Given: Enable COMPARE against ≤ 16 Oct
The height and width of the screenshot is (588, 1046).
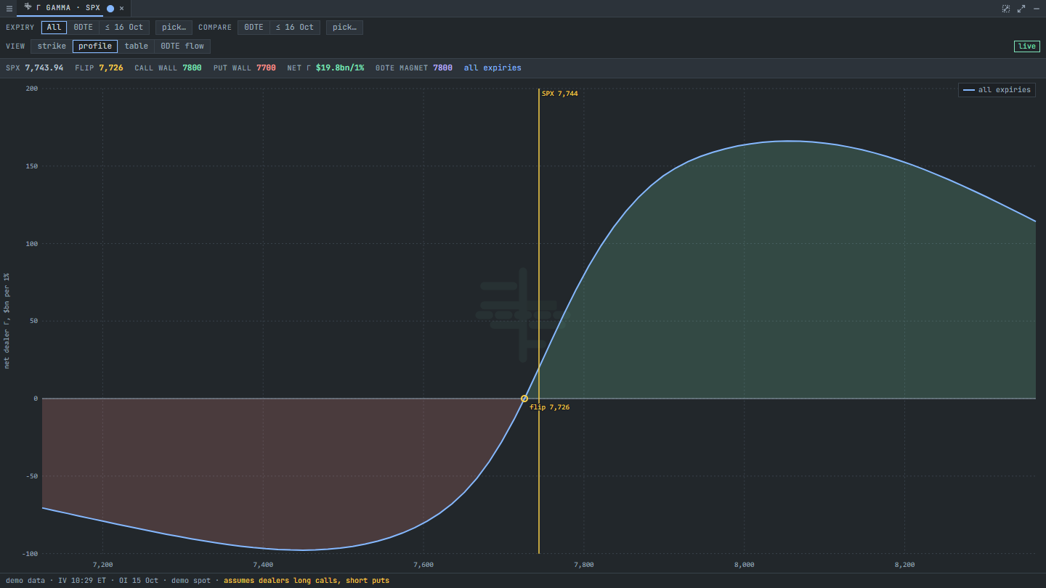Looking at the screenshot, I should tap(295, 28).
